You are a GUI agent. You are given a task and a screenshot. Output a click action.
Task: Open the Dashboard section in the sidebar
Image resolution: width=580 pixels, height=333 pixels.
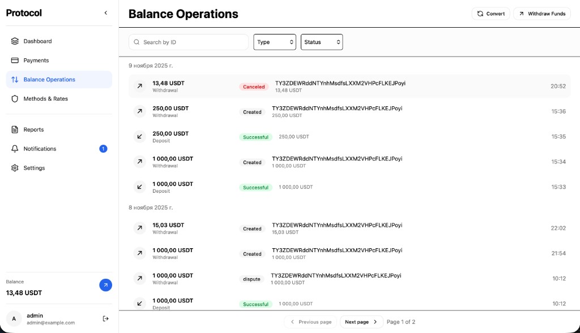(38, 41)
